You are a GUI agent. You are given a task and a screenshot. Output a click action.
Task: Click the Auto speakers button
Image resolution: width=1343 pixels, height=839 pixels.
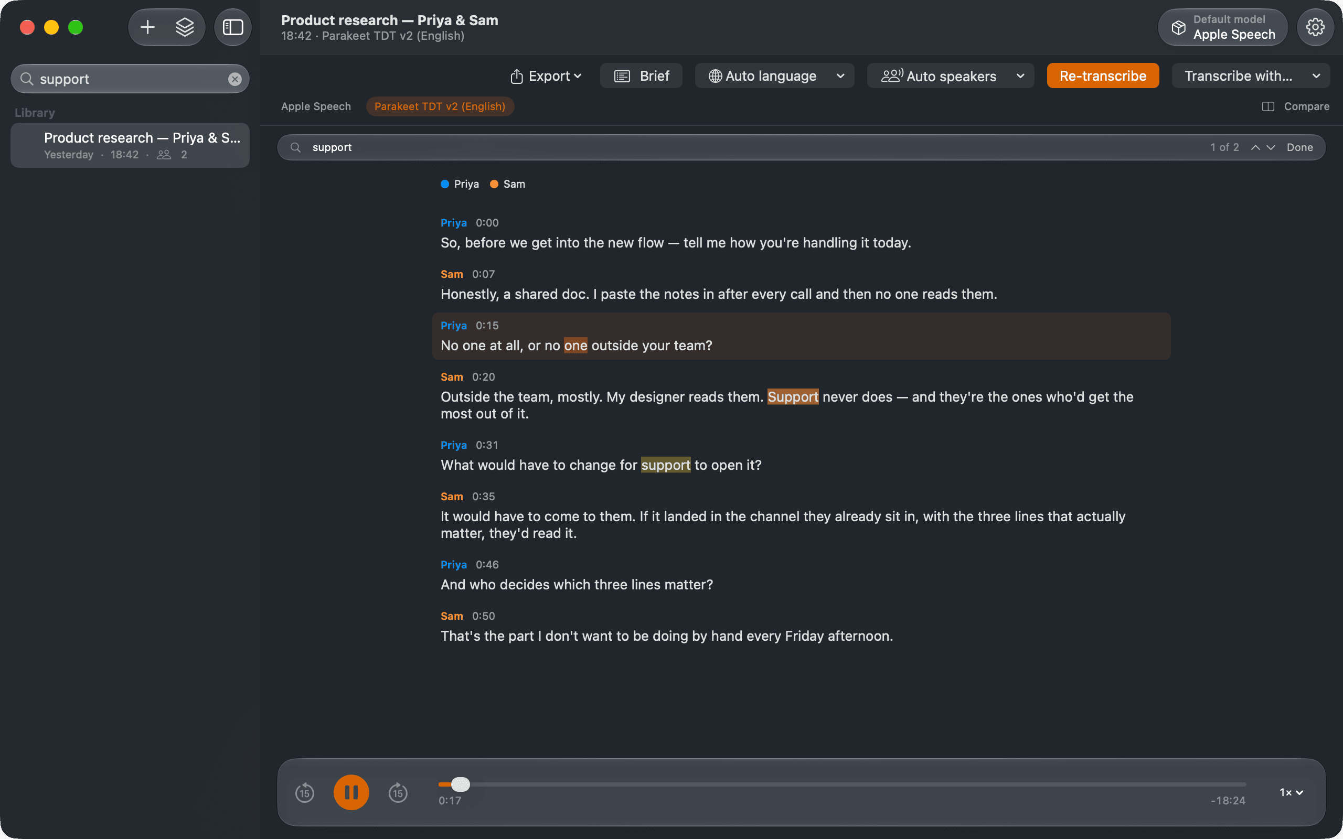pos(939,76)
